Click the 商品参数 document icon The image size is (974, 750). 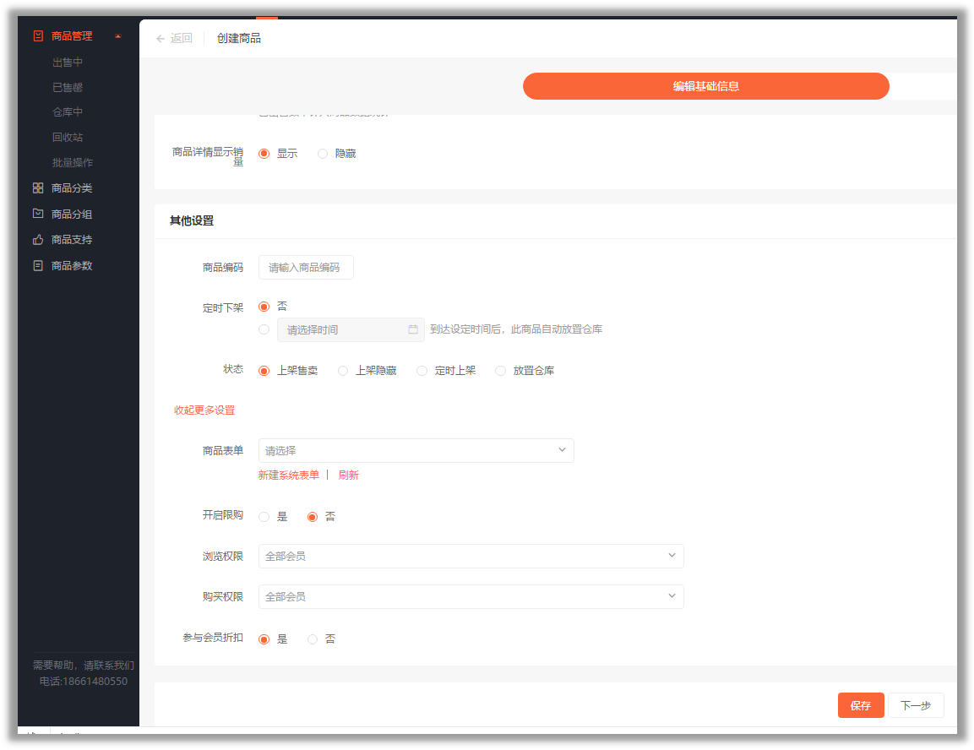pyautogui.click(x=38, y=266)
